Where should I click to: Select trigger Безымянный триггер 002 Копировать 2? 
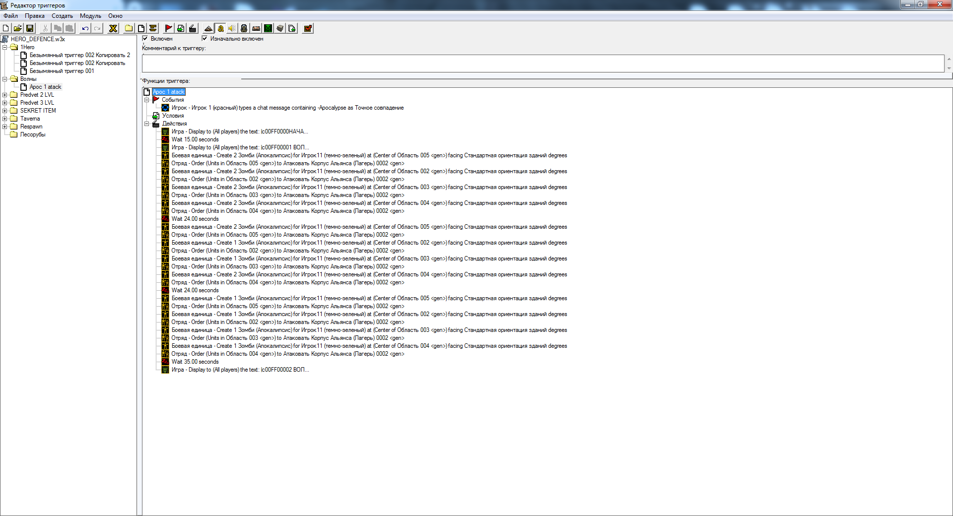coord(80,55)
